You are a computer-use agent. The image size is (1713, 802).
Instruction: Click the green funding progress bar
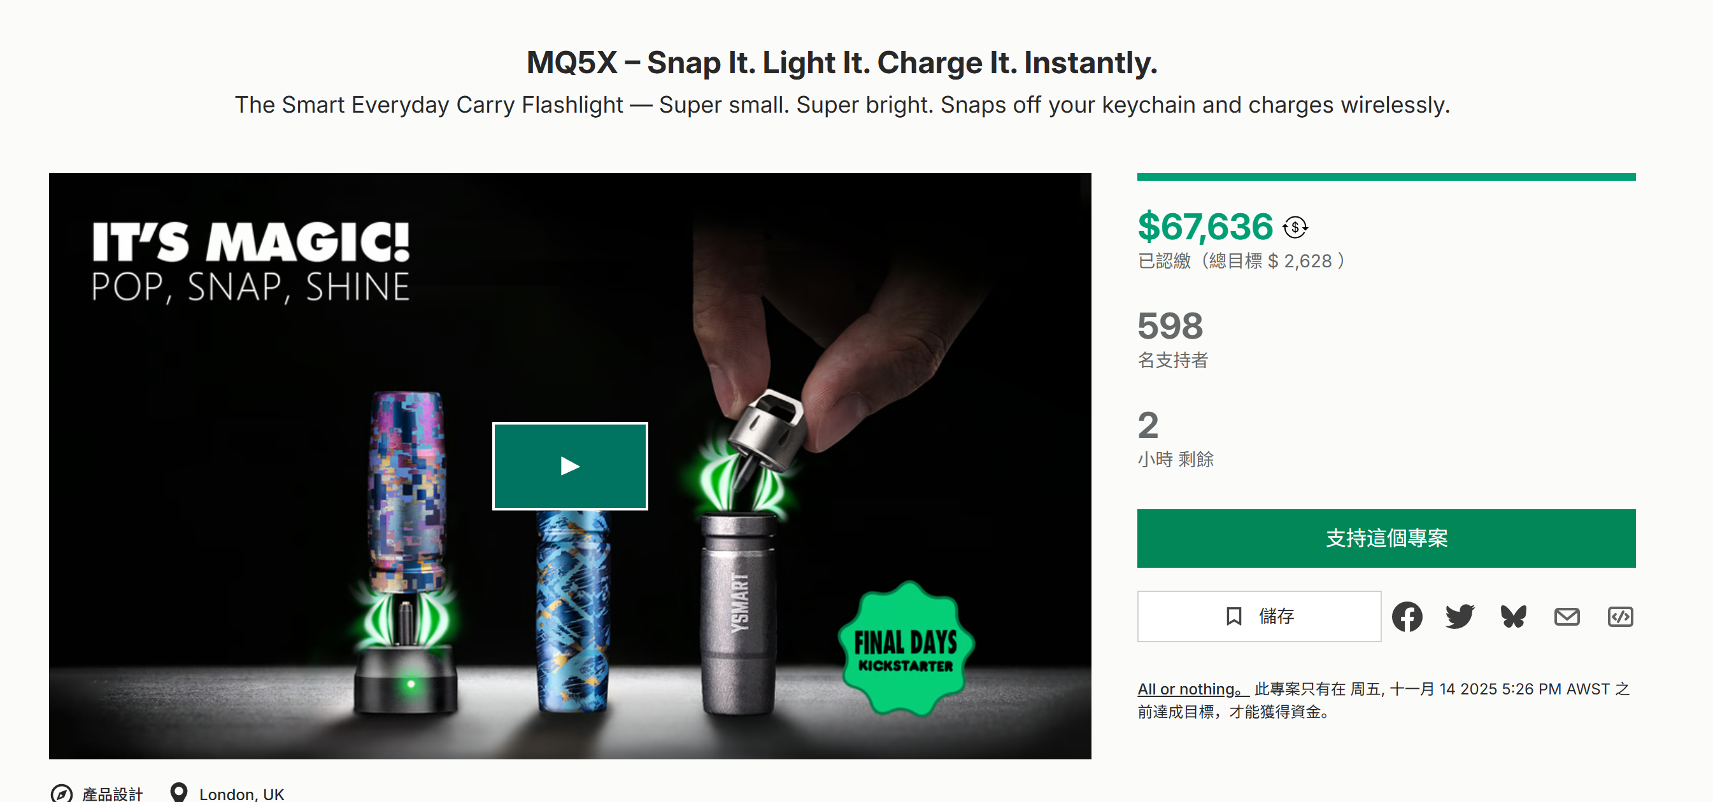click(1386, 177)
